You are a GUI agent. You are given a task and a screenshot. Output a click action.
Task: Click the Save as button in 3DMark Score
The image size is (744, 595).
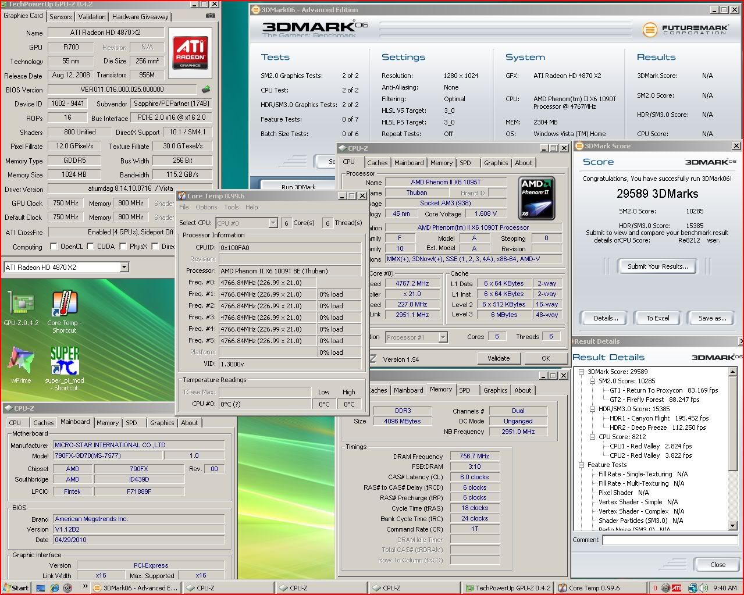[x=712, y=318]
